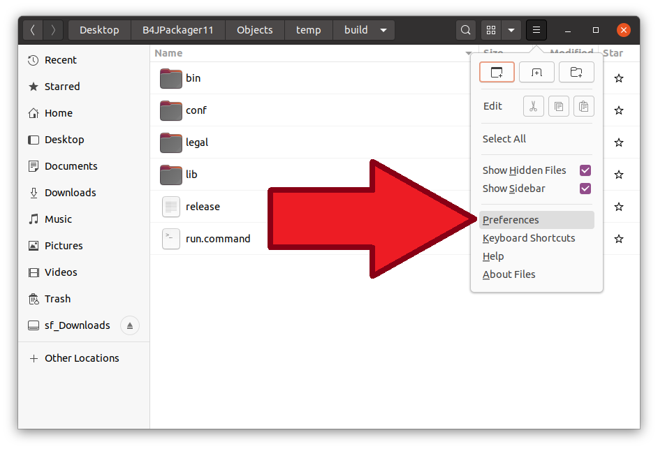Open a new tab icon in menu

pyautogui.click(x=536, y=72)
